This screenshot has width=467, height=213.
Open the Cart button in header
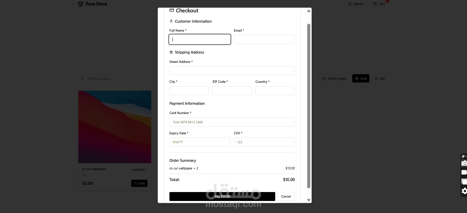point(379,4)
